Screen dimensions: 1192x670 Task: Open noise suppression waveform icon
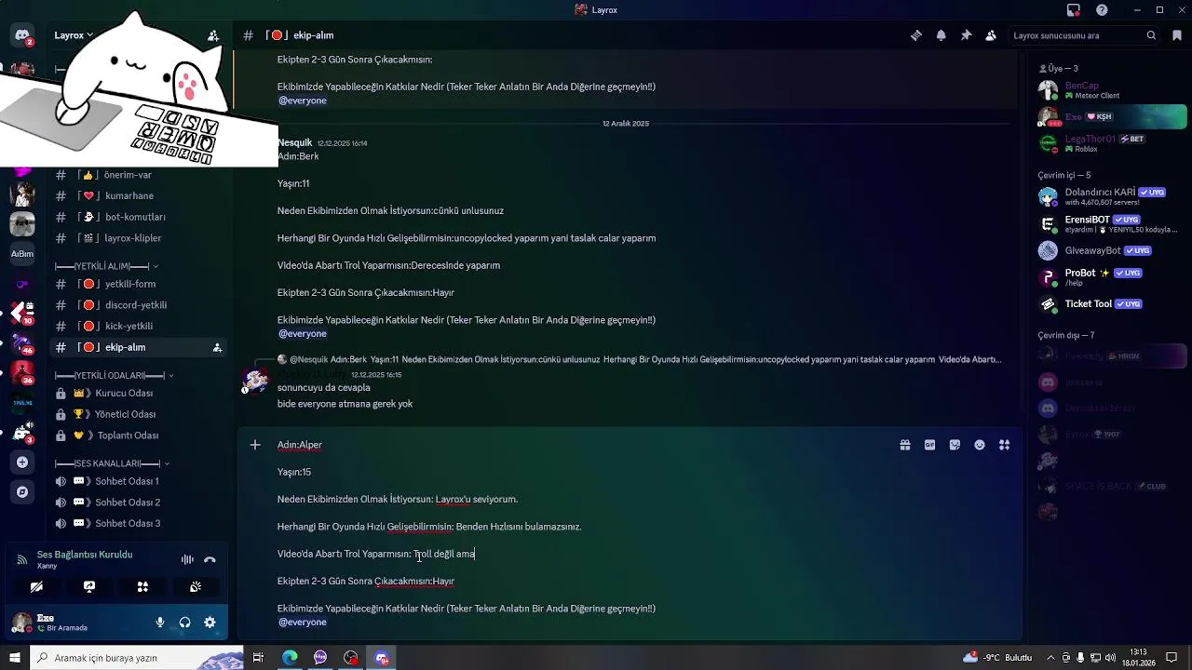click(x=187, y=559)
